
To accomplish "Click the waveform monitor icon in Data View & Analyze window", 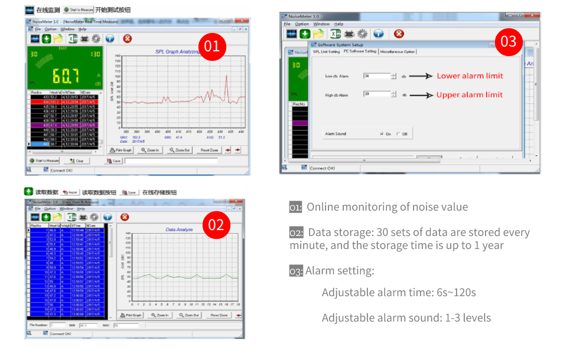I will 35,217.
